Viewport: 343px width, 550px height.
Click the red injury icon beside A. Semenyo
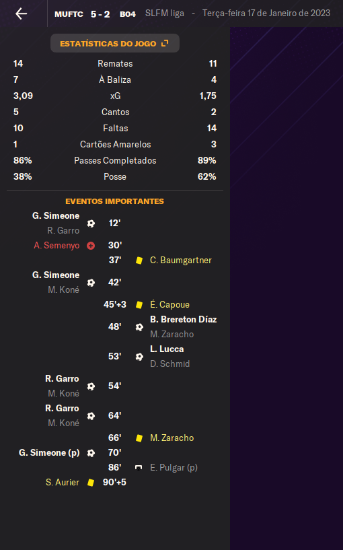click(x=91, y=246)
